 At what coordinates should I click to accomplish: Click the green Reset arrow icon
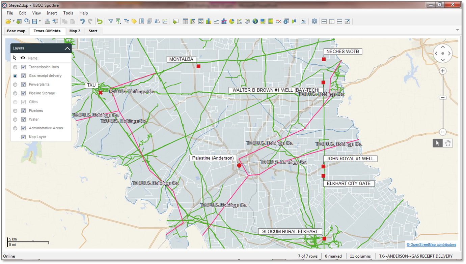click(x=100, y=22)
